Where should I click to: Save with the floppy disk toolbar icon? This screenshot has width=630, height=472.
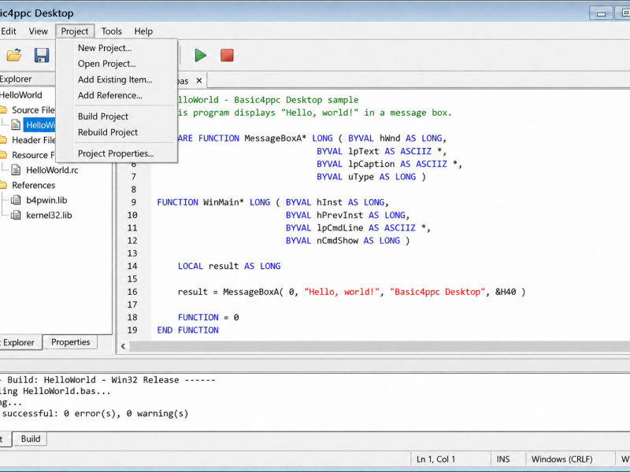[42, 55]
